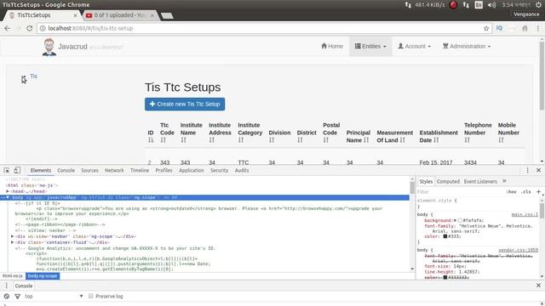Open the Timeline tab
545x306 pixels.
tap(140, 170)
